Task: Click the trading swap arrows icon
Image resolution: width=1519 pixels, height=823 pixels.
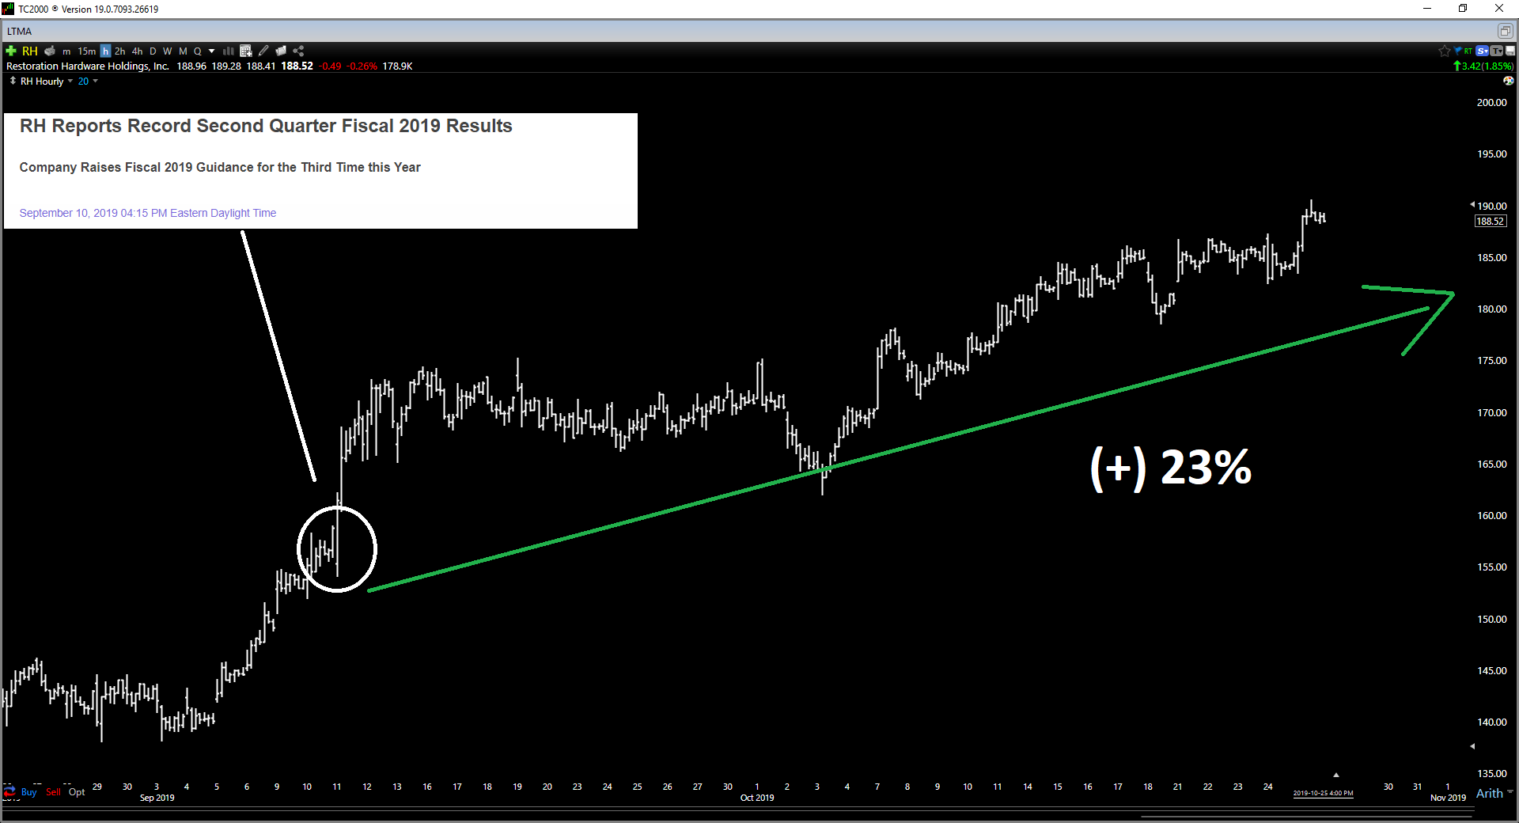Action: point(9,792)
